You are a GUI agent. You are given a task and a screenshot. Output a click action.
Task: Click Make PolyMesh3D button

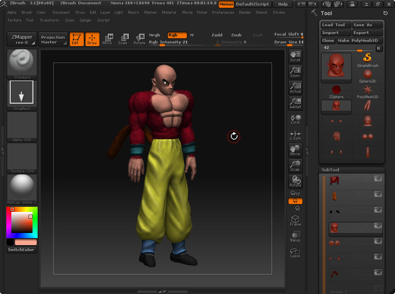[359, 40]
